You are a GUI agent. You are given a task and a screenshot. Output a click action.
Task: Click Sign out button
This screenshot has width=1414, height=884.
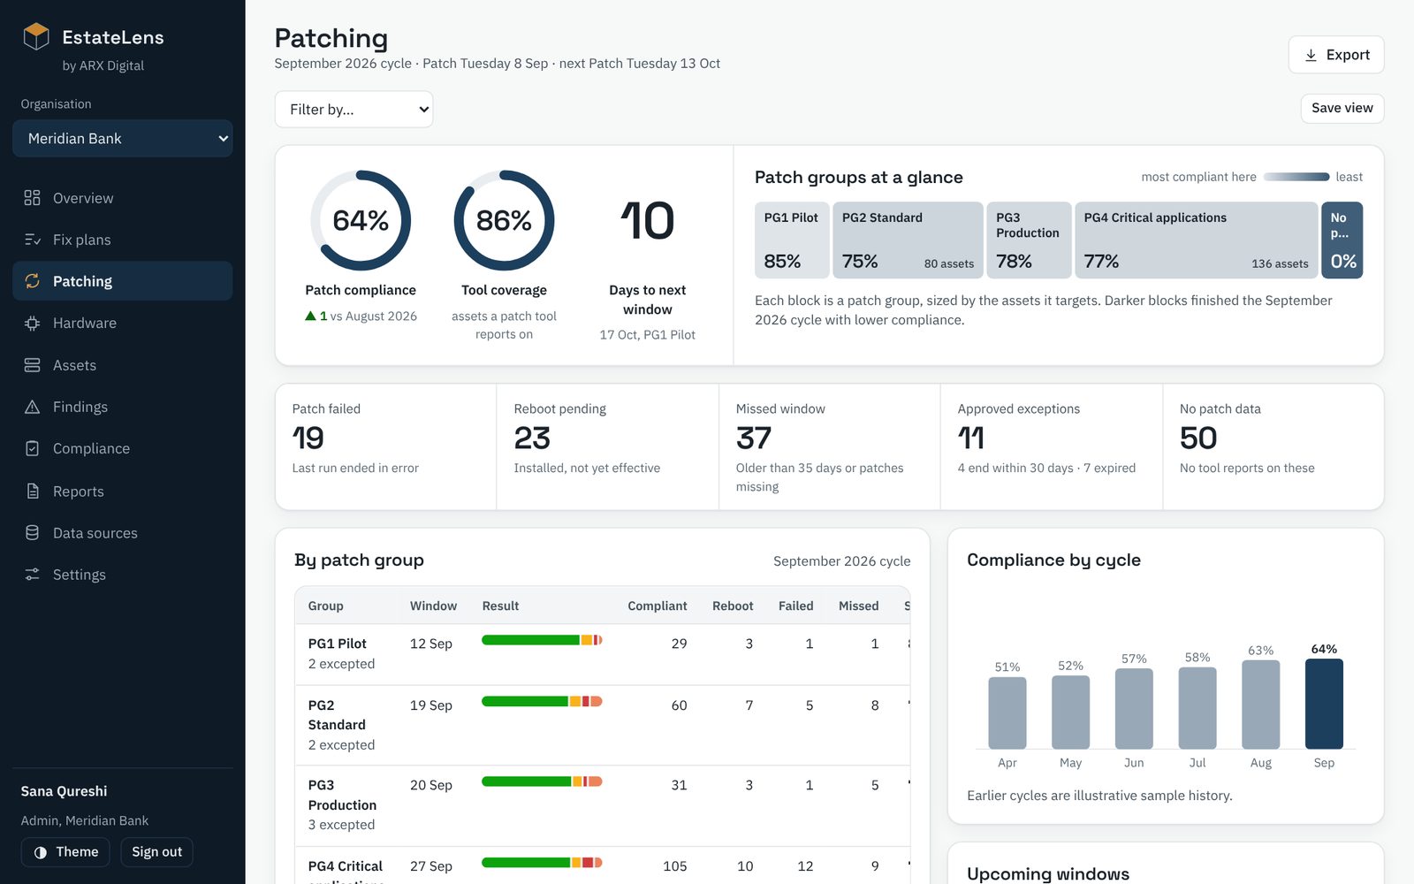tap(156, 852)
